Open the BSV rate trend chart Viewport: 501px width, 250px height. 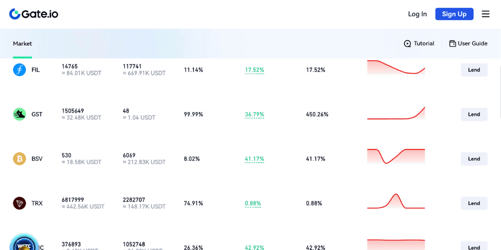(x=396, y=156)
